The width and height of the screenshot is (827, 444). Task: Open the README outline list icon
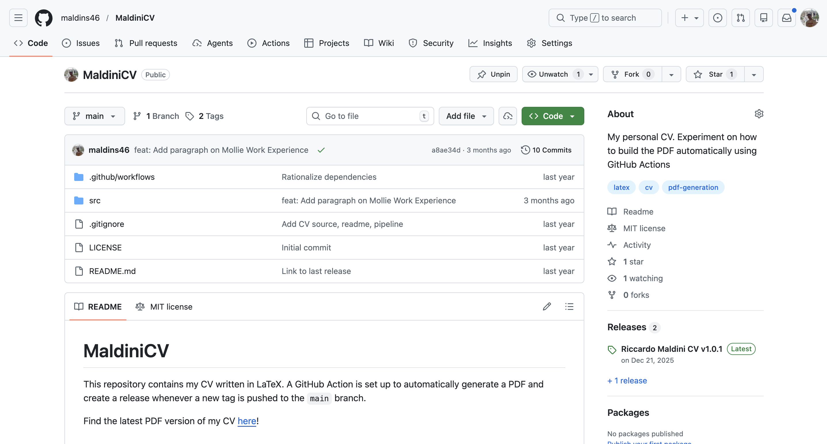pyautogui.click(x=569, y=306)
